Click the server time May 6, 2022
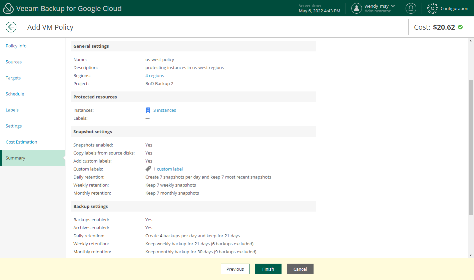Viewport: 474px width, 280px height. click(320, 11)
